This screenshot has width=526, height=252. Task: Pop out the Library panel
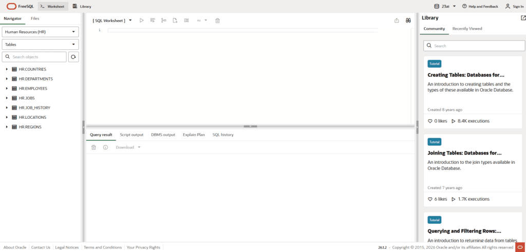click(523, 18)
